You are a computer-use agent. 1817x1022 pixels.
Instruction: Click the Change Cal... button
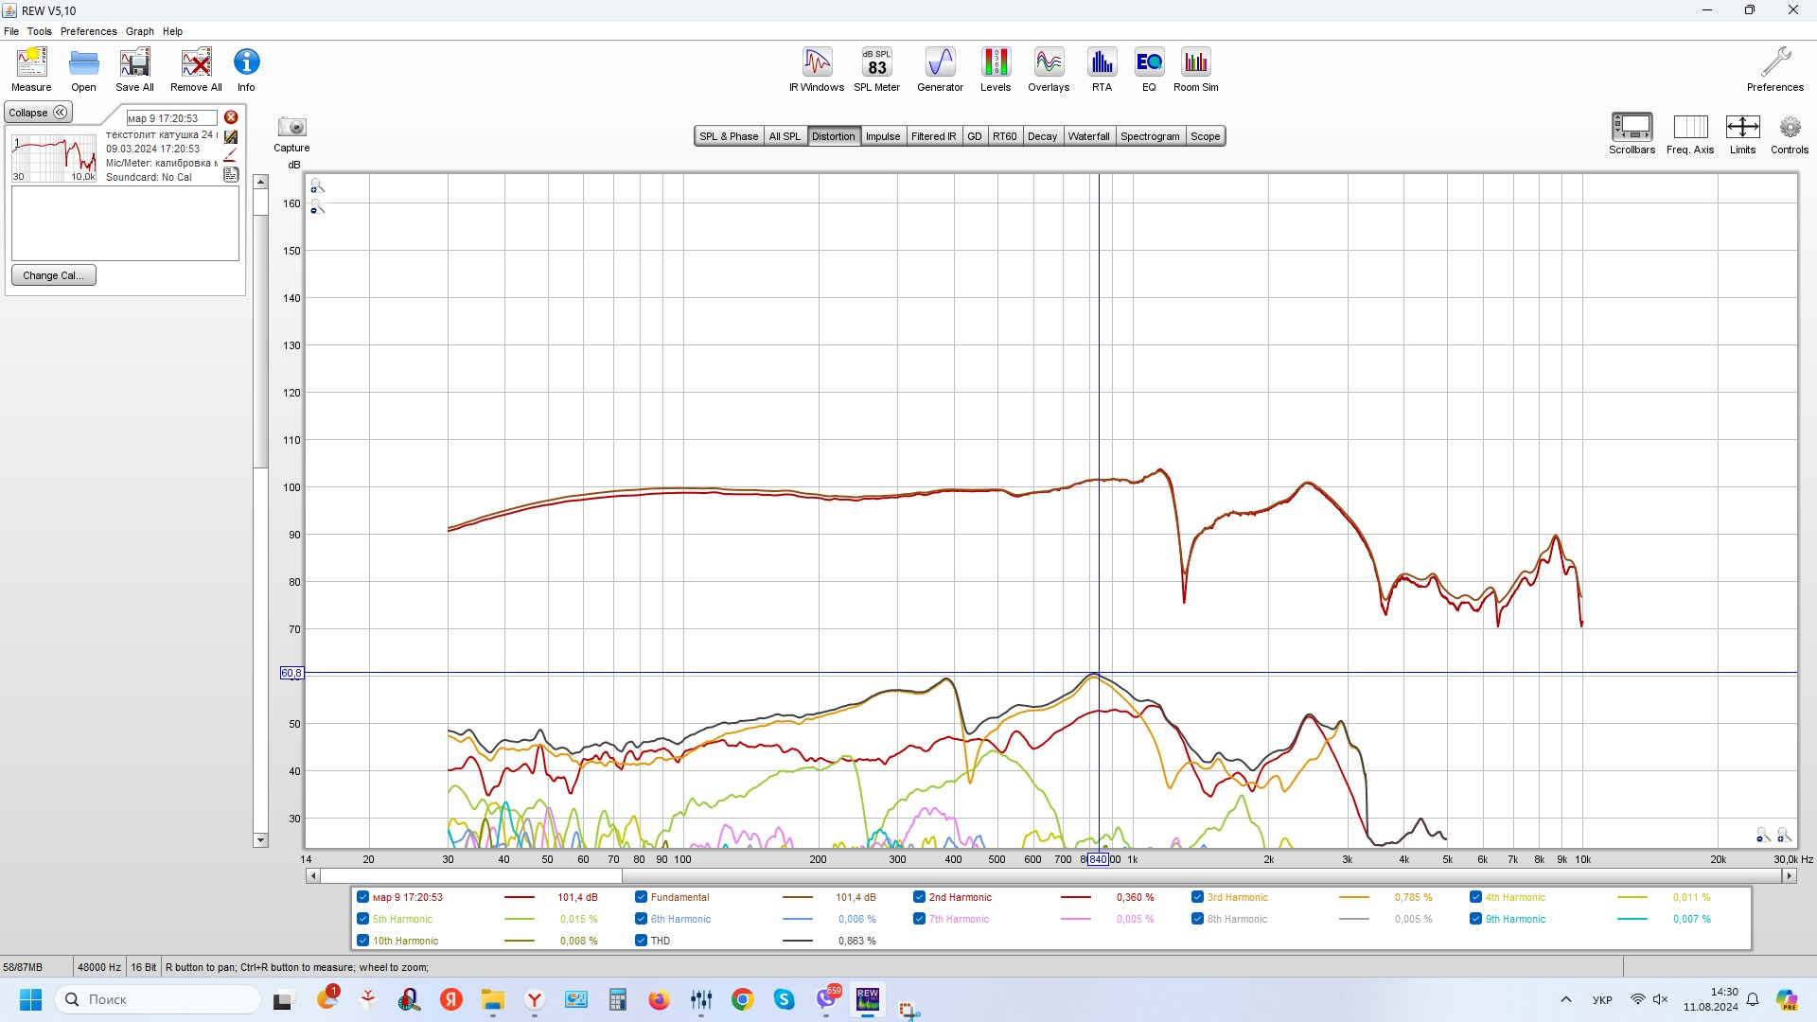point(53,275)
